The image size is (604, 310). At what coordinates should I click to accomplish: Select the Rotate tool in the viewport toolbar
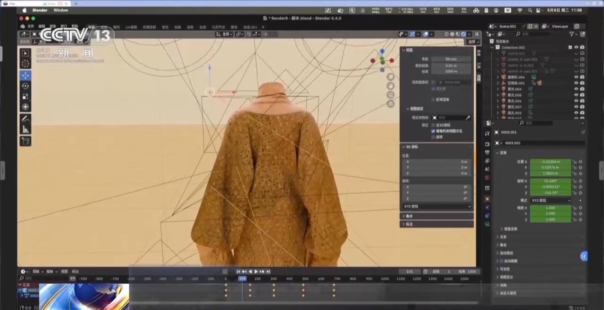point(25,86)
